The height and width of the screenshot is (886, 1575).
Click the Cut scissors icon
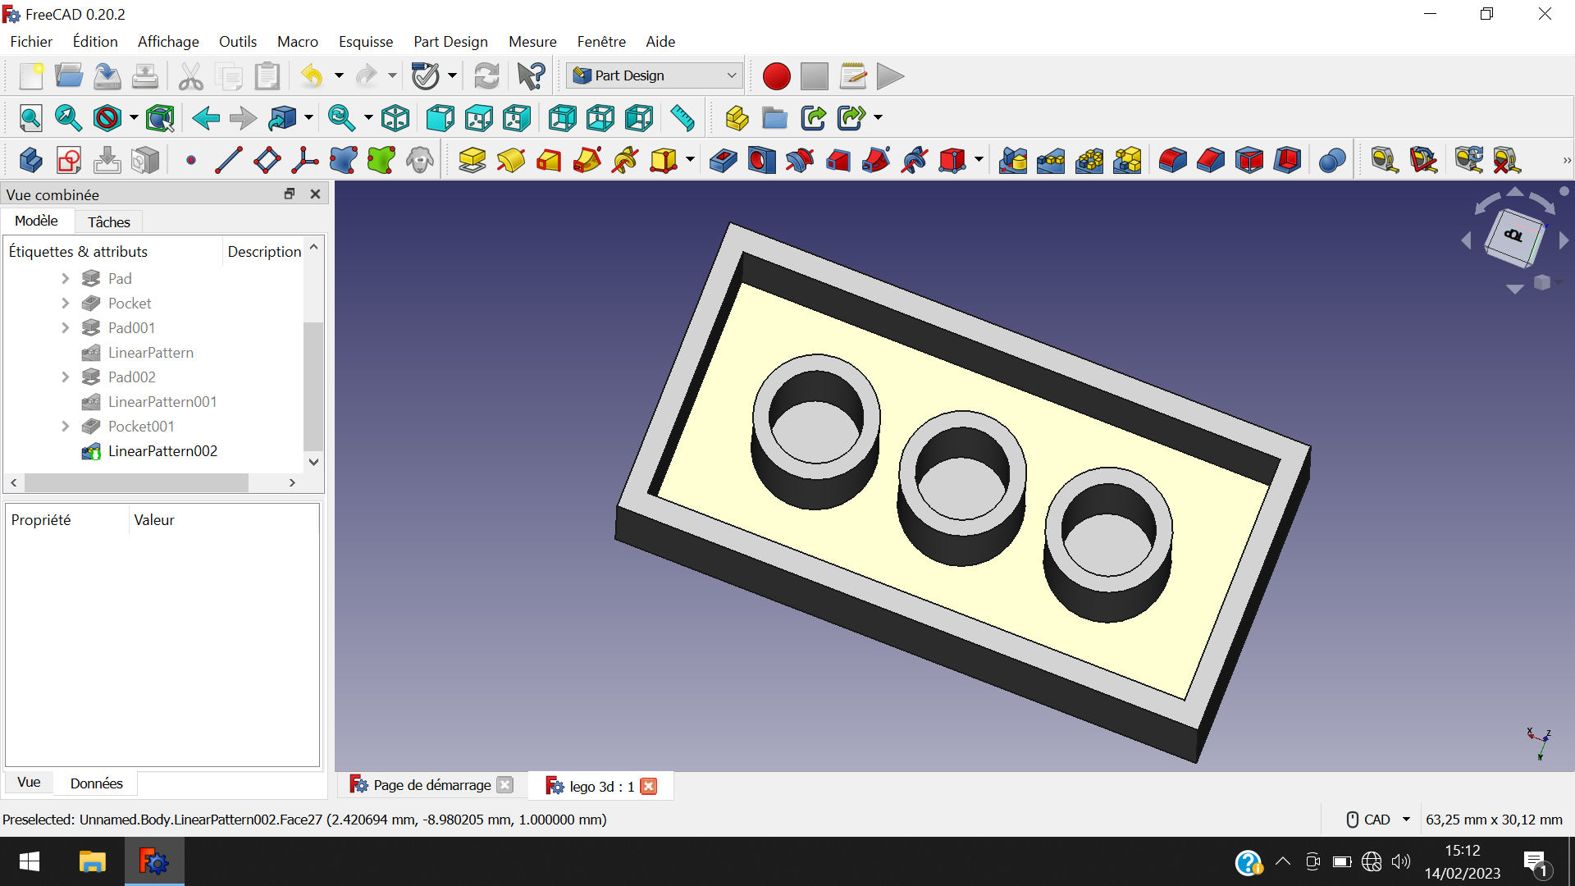click(190, 76)
